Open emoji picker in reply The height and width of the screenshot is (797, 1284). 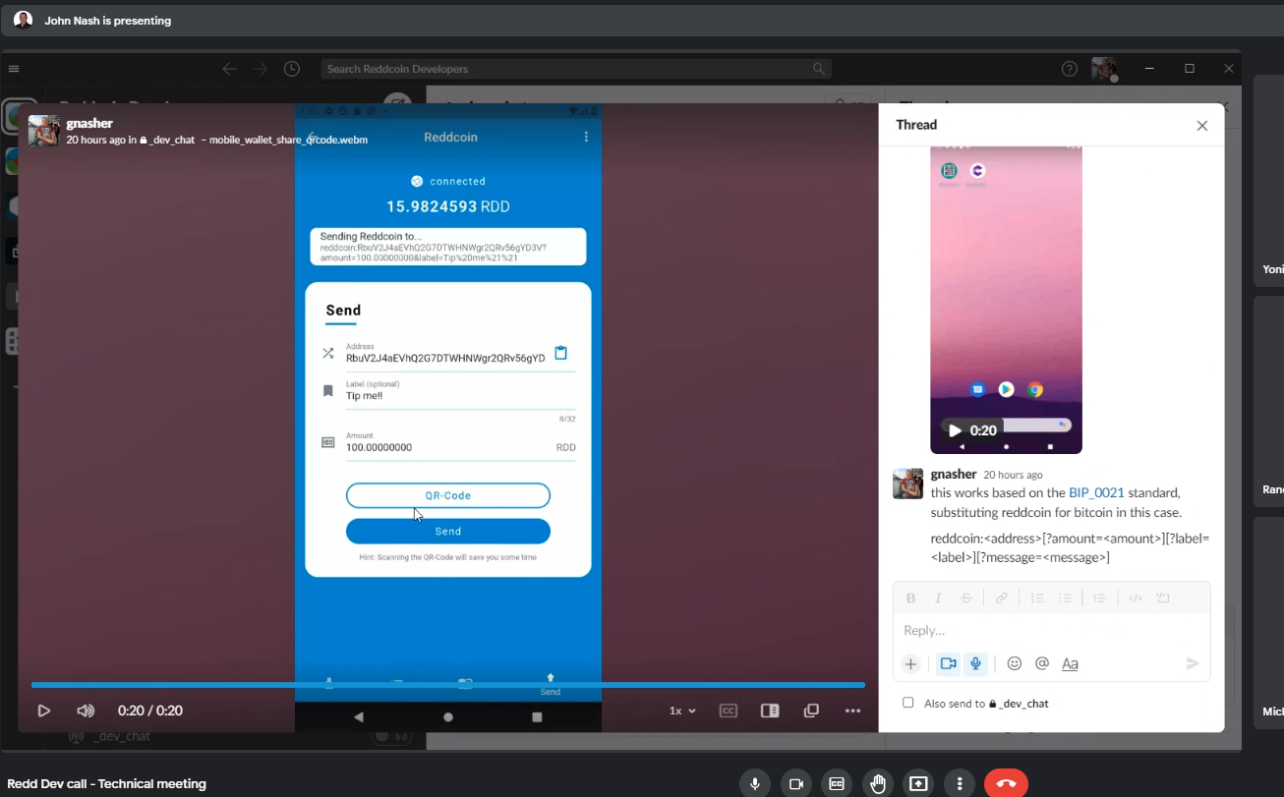pos(1015,663)
